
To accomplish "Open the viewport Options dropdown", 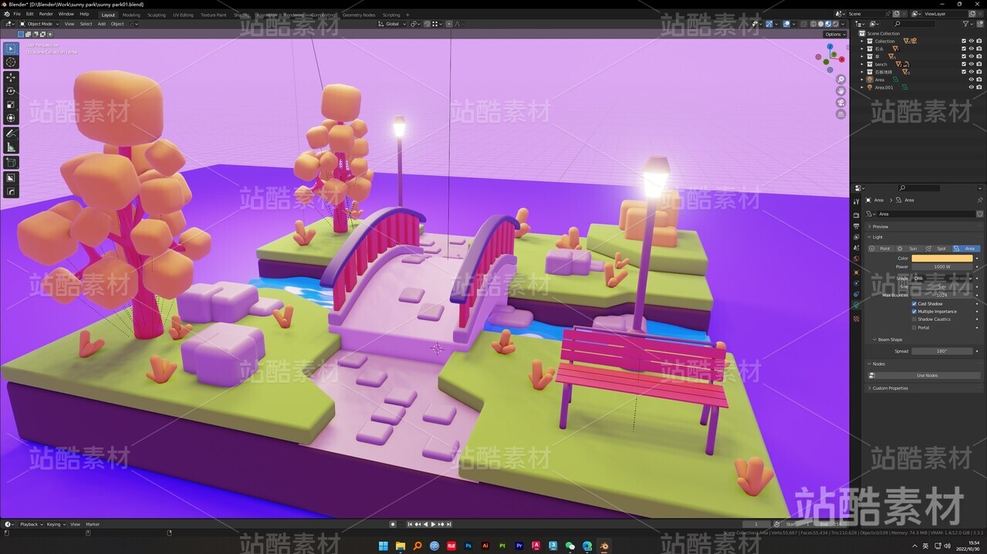I will (x=833, y=34).
